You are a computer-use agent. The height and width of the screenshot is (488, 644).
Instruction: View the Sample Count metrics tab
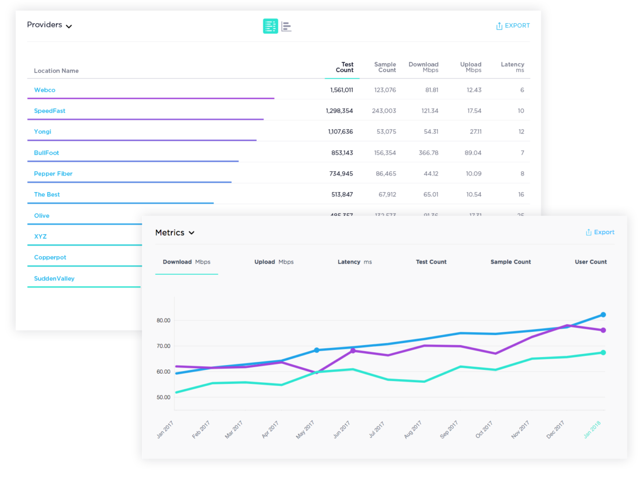510,262
